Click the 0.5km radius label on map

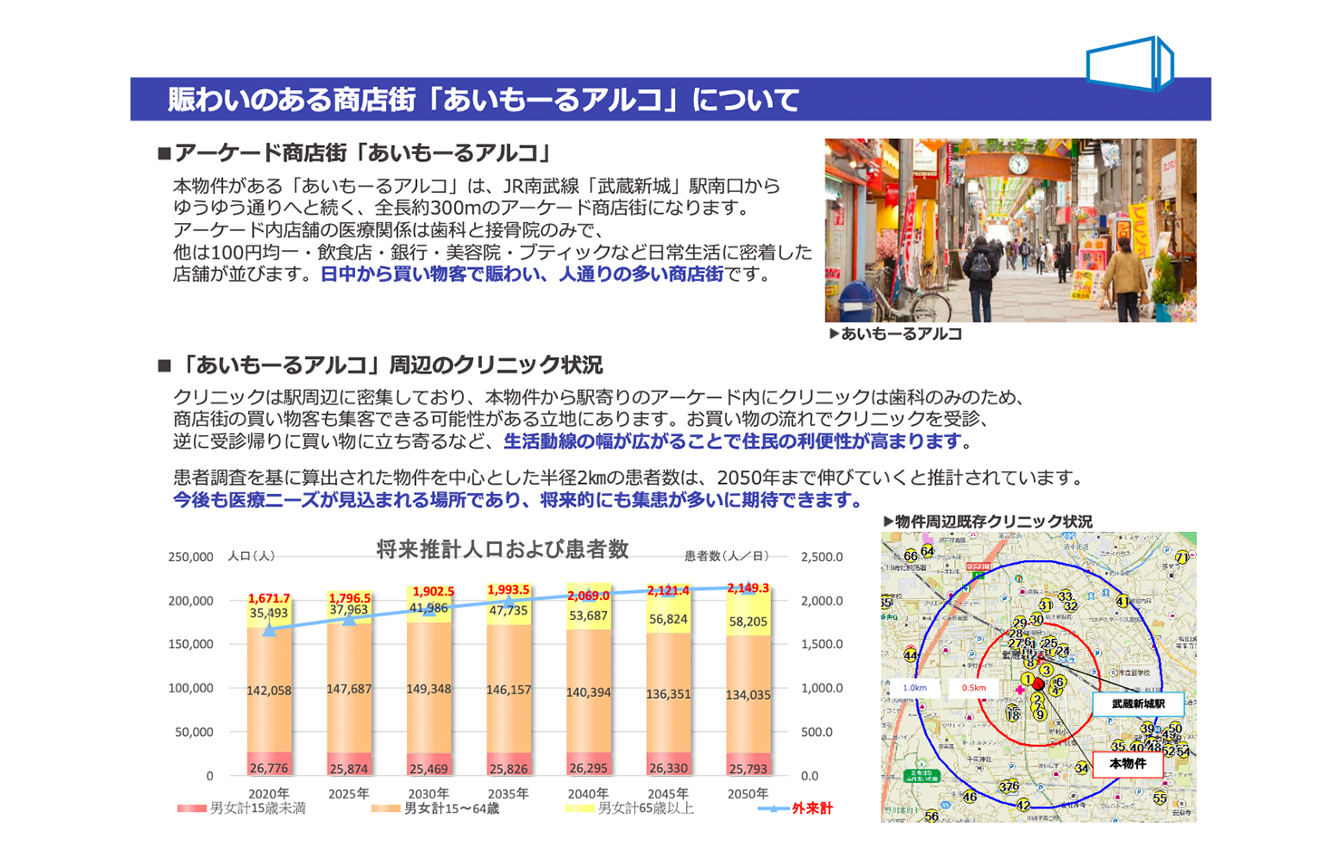[974, 688]
